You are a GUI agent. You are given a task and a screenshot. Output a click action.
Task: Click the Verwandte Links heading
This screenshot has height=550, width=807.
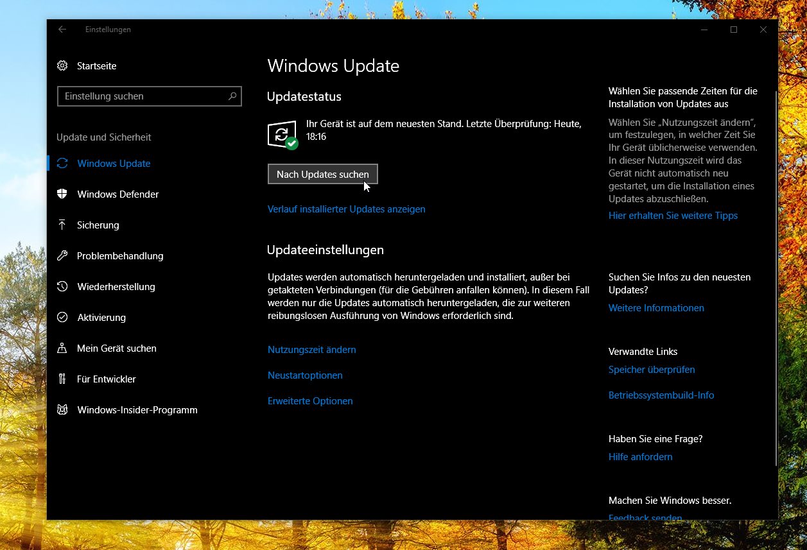(643, 352)
